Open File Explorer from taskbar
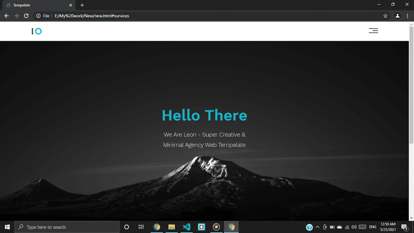Image resolution: width=414 pixels, height=233 pixels. 171,227
